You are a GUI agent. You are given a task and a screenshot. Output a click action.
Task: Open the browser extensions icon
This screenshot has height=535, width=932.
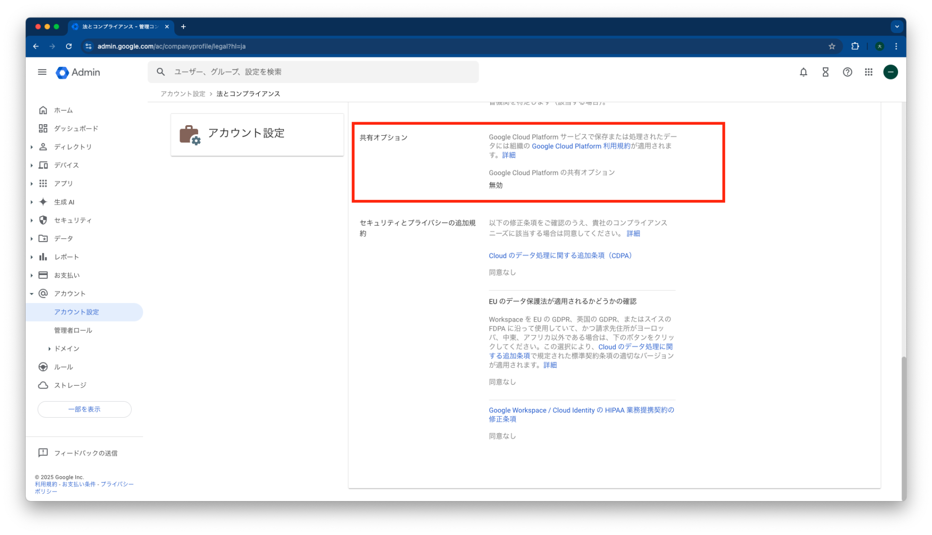pos(855,47)
